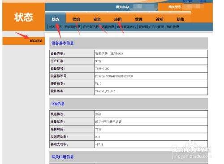Open the 应用 tab
This screenshot has width=224, height=164.
tap(118, 19)
